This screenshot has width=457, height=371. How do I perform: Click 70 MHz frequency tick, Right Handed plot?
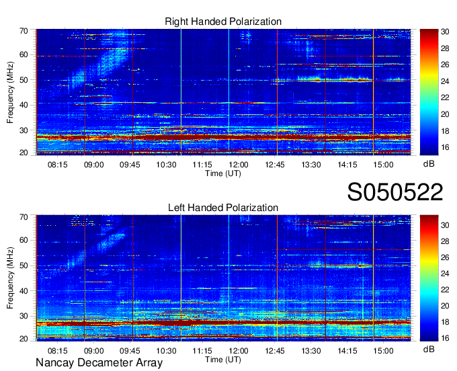tap(24, 31)
